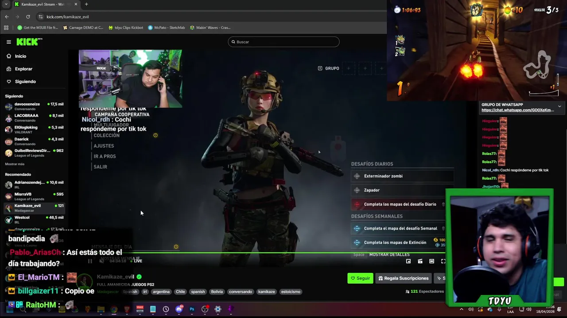Open Chrome from the taskbar
Screen dimensions: 567x318
click(x=114, y=309)
